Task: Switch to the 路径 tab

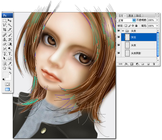Action: [x=139, y=16]
